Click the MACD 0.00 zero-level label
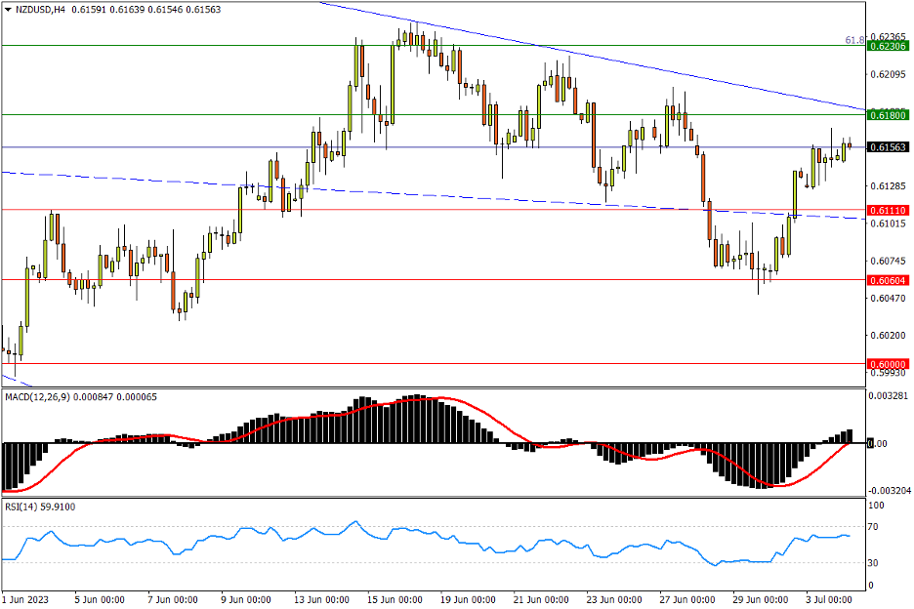Screen dimensions: 914x609 coord(879,443)
